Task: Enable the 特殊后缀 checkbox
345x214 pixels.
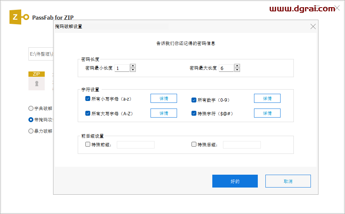Action: [x=194, y=144]
